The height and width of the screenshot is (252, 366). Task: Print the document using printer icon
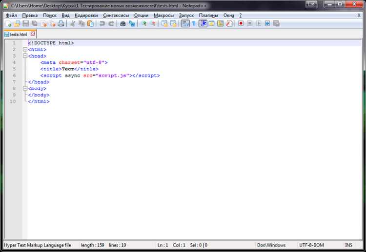click(x=61, y=23)
